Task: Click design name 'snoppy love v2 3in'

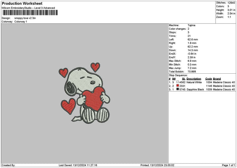Action: [x=25, y=18]
